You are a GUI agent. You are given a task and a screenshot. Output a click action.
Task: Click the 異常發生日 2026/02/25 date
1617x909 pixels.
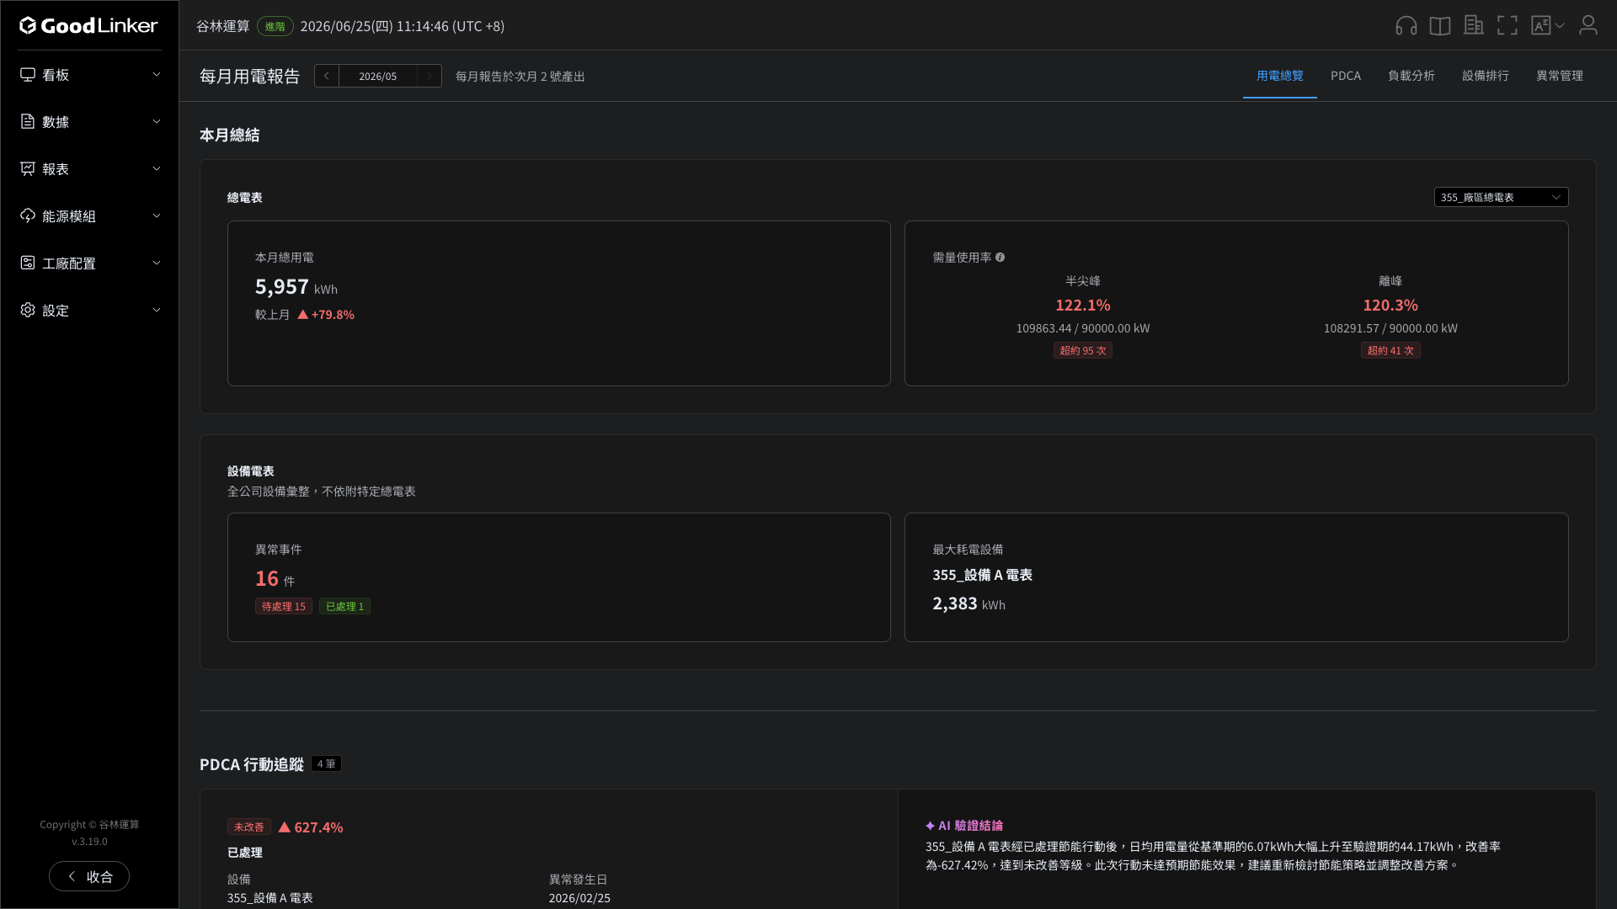(x=579, y=898)
